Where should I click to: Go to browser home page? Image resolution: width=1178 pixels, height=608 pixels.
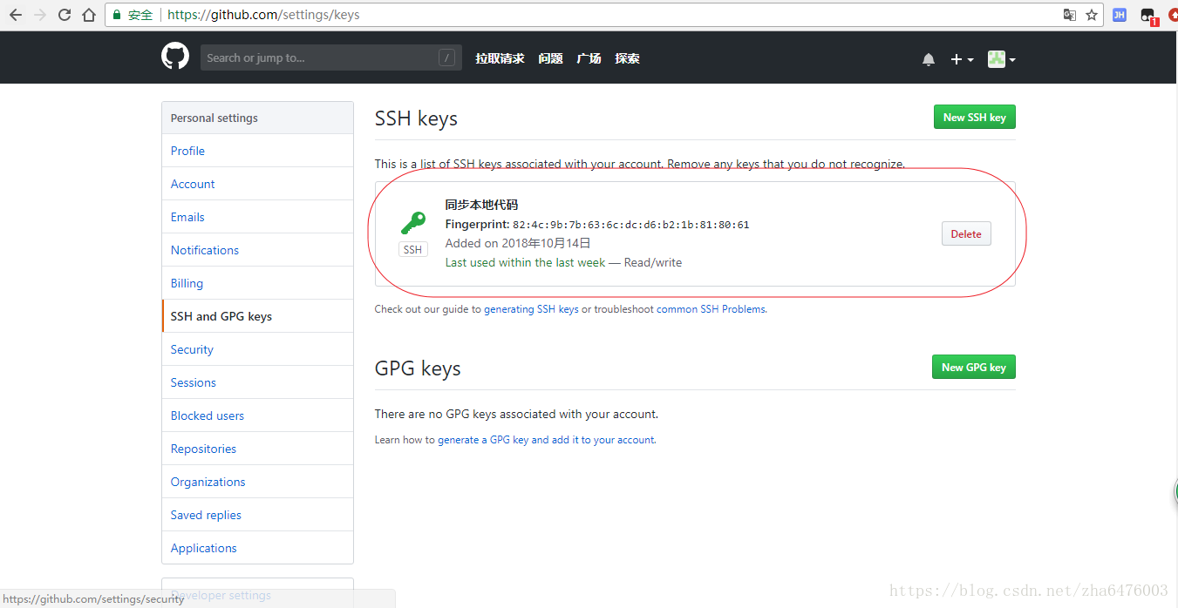click(89, 15)
